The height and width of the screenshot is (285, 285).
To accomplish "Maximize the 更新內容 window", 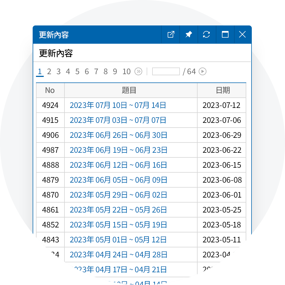I will [x=225, y=35].
